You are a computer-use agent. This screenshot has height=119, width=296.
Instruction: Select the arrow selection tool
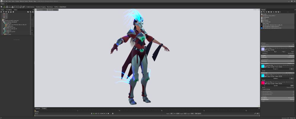(1, 7)
